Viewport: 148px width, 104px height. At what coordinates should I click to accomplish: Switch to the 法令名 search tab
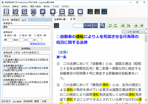tap(5, 20)
